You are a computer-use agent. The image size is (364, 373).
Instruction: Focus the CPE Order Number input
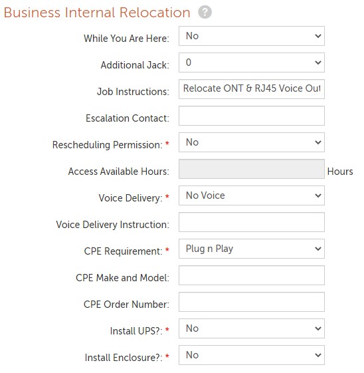[252, 302]
